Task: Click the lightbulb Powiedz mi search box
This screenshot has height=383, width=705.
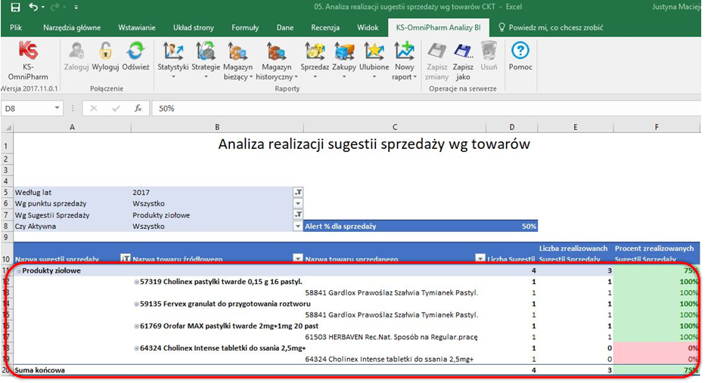Action: 551,27
